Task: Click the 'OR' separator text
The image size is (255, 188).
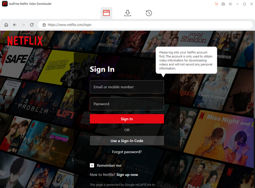Action: click(x=127, y=130)
